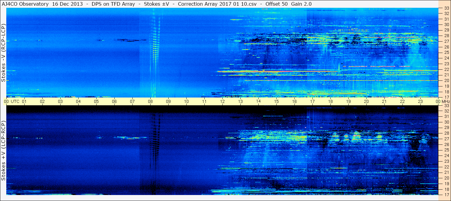Select hour 03 on the UTC time axis
The height and width of the screenshot is (201, 451).
coord(60,101)
